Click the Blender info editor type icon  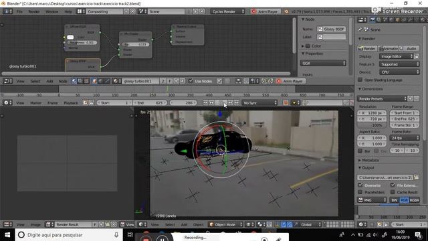pyautogui.click(x=7, y=11)
